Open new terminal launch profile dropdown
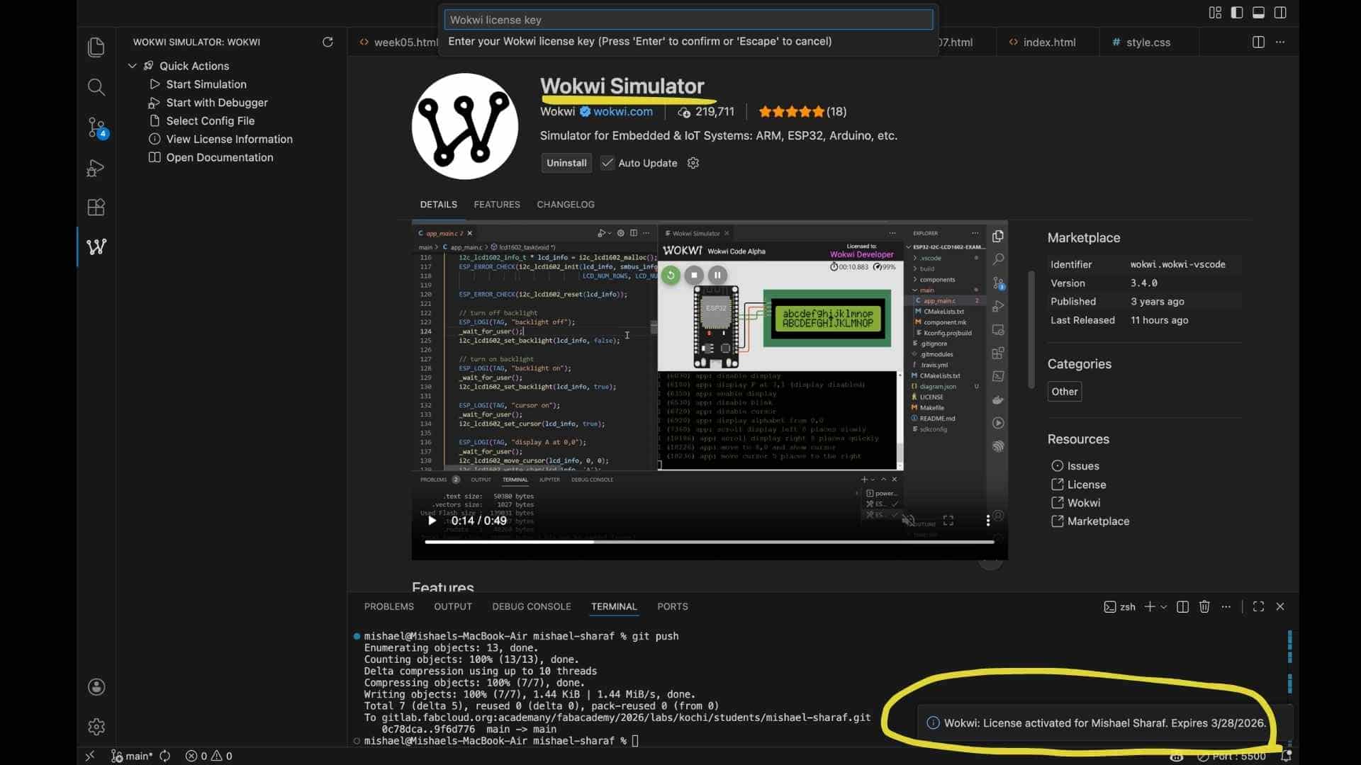 coord(1164,606)
